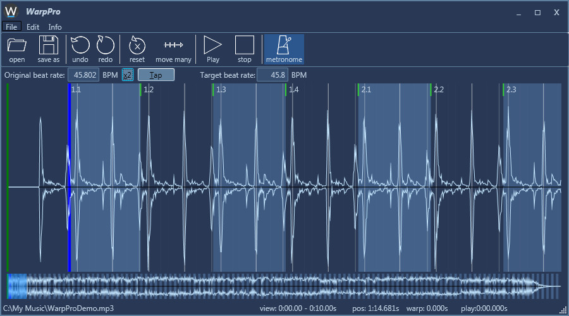
Task: Redo the last undone action
Action: 105,49
